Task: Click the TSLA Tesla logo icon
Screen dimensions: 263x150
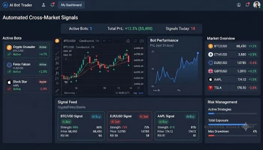Action: (x=210, y=87)
